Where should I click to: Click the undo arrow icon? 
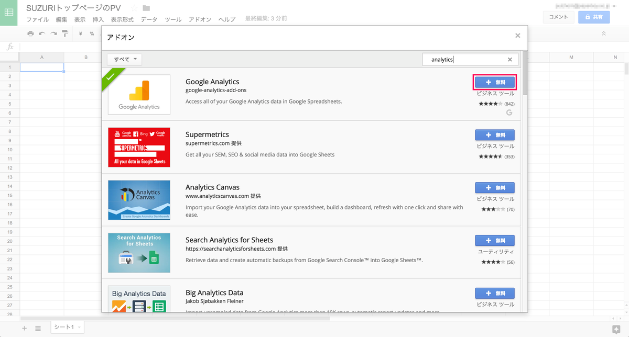pos(42,33)
